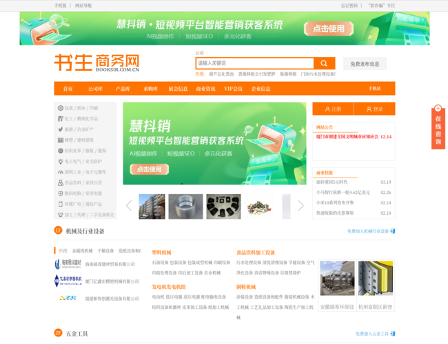Click the 登录 login button
The width and height of the screenshot is (448, 344).
click(374, 109)
